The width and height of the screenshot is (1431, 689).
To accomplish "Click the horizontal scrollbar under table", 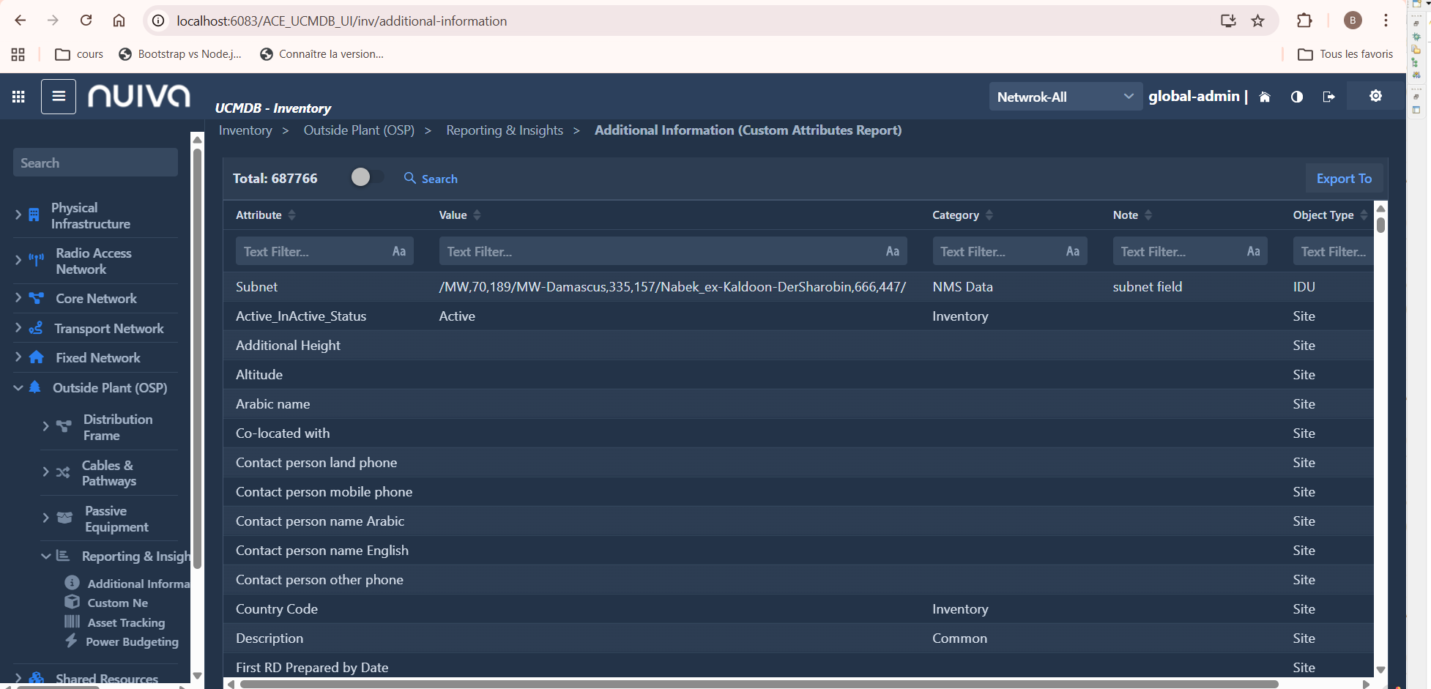I will point(759,684).
